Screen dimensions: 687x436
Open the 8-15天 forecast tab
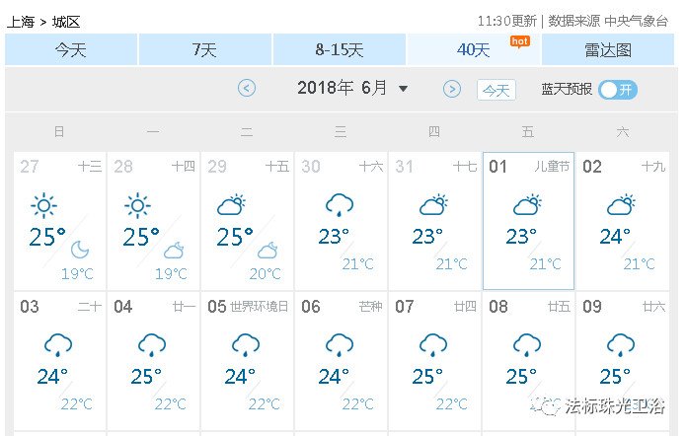[339, 49]
